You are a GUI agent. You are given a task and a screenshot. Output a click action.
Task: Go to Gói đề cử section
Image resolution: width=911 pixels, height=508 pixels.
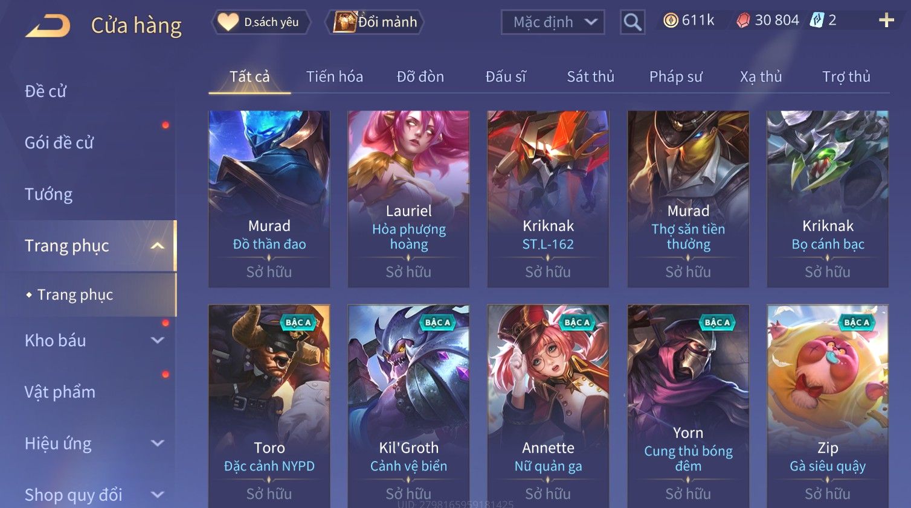coord(59,143)
